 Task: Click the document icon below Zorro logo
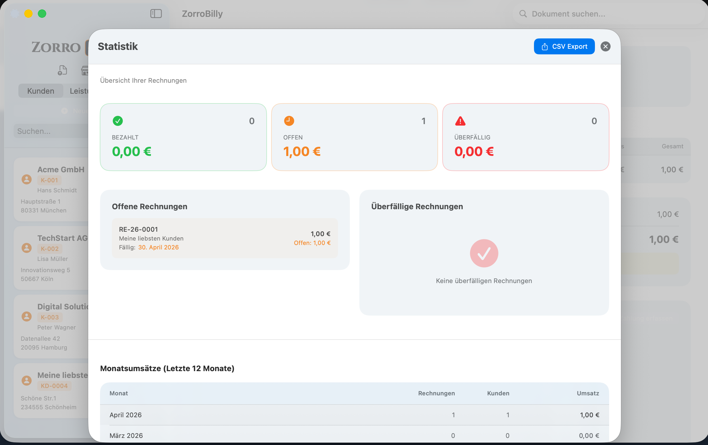62,70
